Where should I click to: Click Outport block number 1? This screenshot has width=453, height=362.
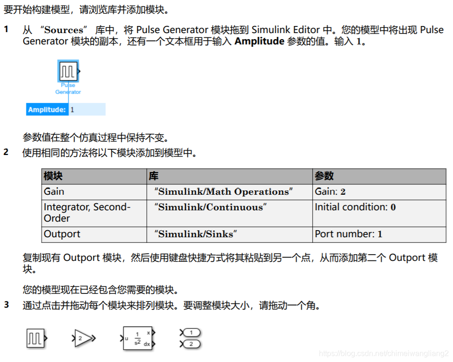point(190,333)
